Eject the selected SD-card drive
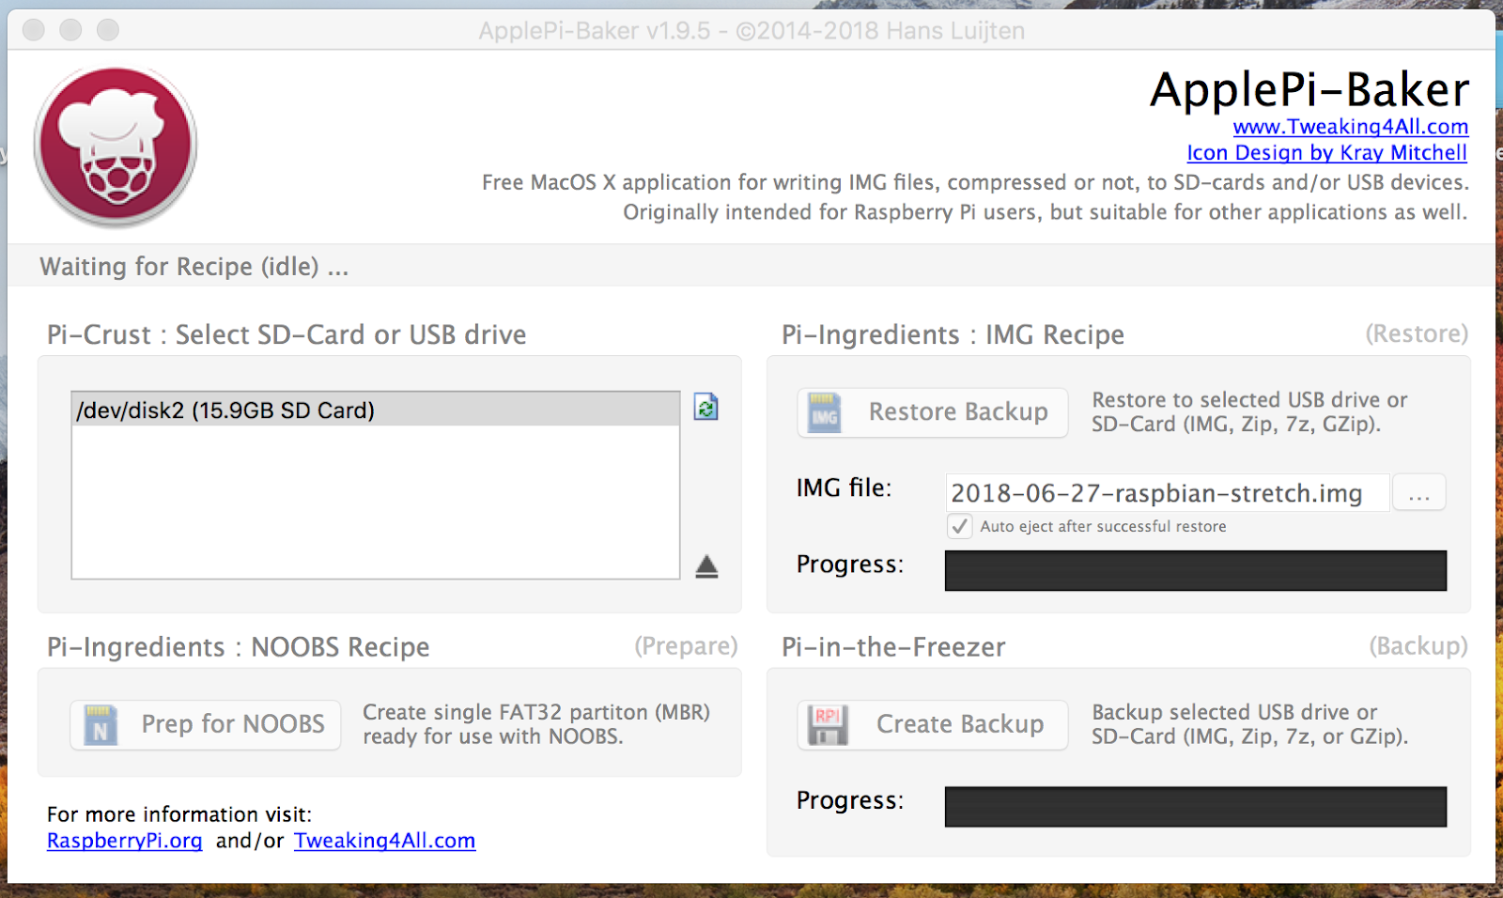 [x=707, y=566]
